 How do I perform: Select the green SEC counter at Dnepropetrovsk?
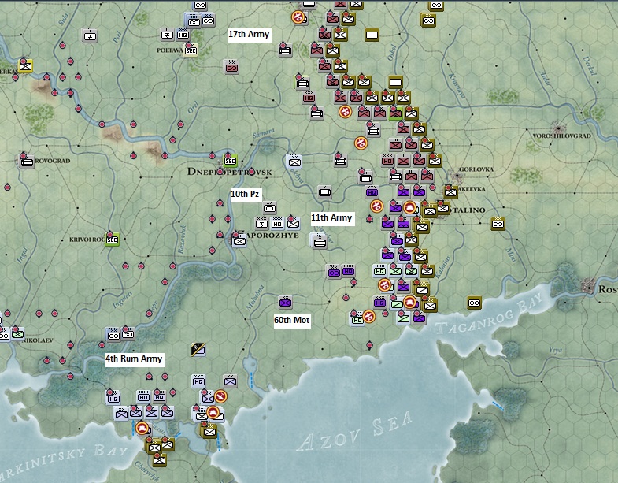pyautogui.click(x=230, y=161)
